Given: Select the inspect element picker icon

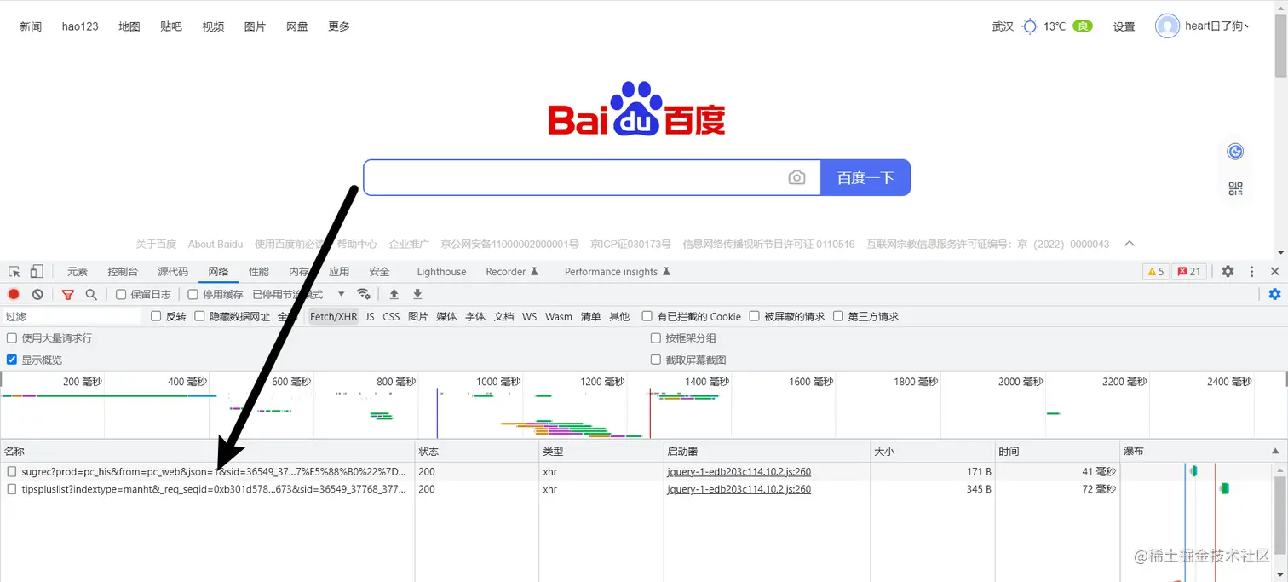Looking at the screenshot, I should click(14, 272).
